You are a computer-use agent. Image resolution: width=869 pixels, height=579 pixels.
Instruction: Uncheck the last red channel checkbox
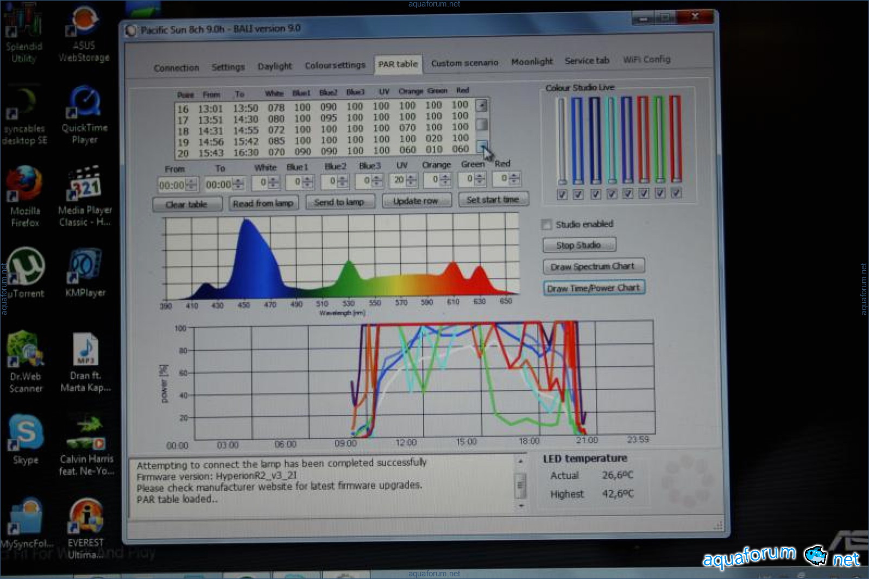[676, 193]
